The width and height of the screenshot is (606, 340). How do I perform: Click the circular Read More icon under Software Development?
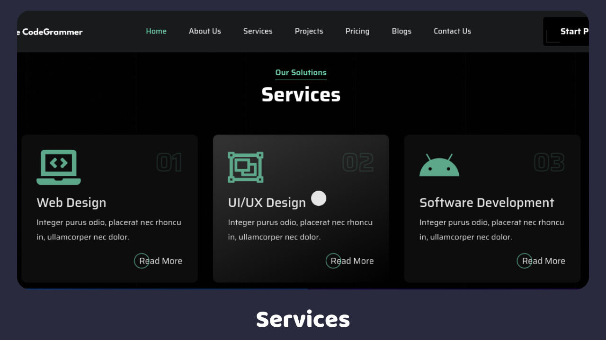(x=524, y=261)
